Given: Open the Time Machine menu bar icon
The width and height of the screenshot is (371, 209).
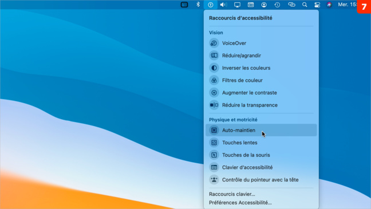Looking at the screenshot, I should (x=277, y=5).
